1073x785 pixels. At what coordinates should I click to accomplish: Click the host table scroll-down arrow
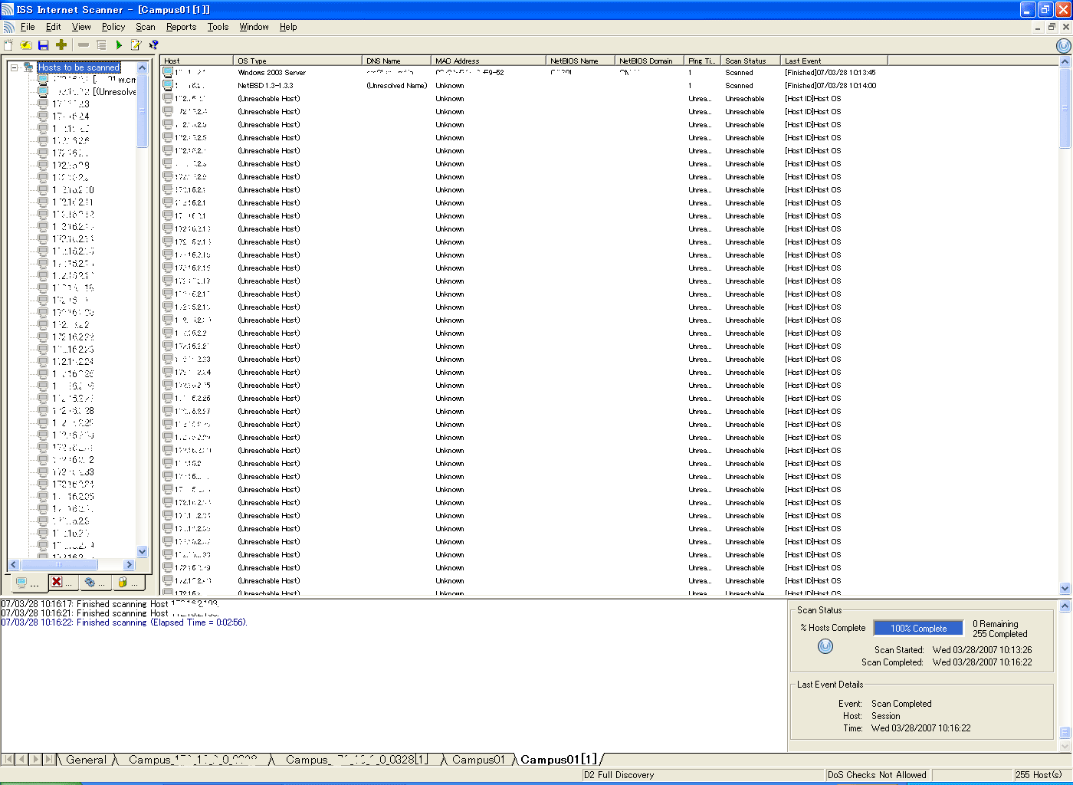tap(1065, 588)
